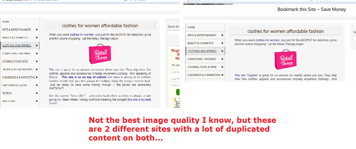
Task: Expand arrow beside right BEAUTY & COSMETICS
Action: click(223, 43)
